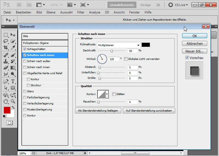
Task: Reset default foreground and background colors
Action: 4,116
